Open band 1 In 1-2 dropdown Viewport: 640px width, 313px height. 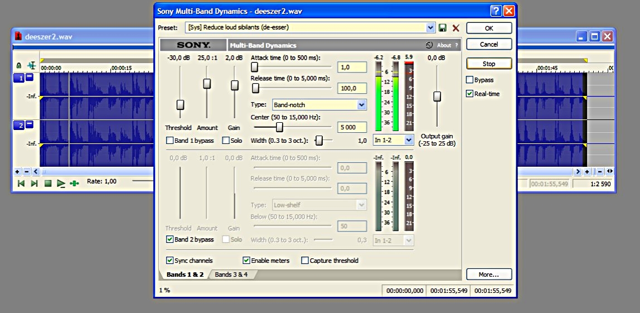coord(409,140)
